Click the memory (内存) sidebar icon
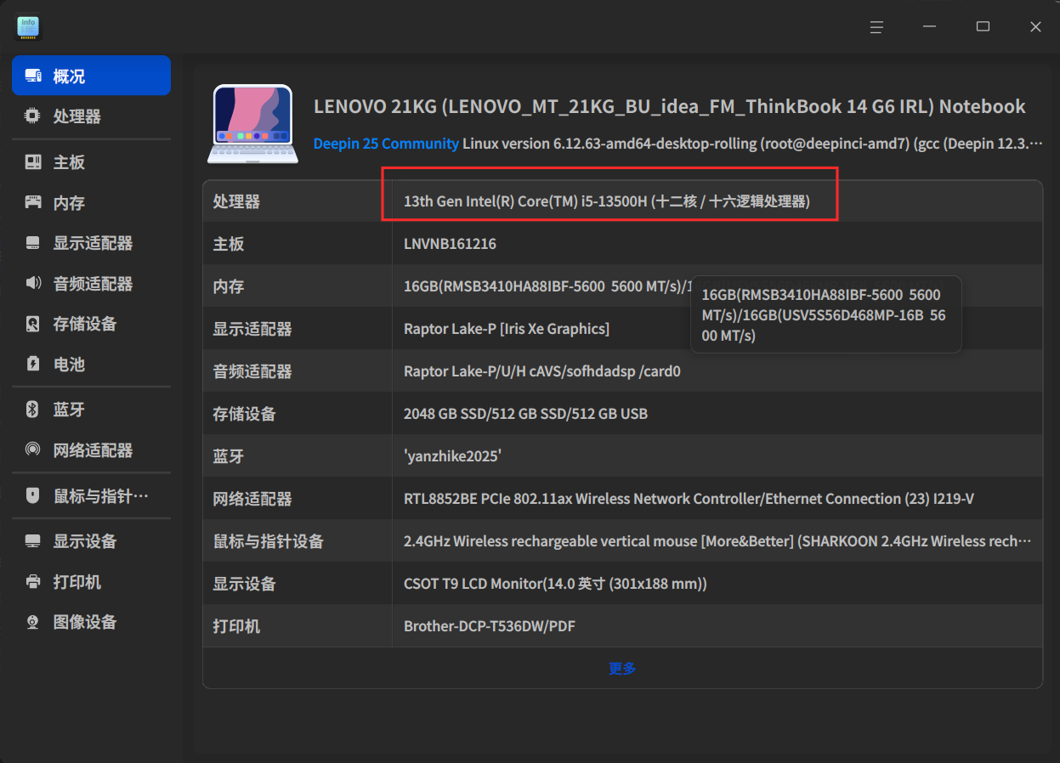This screenshot has width=1060, height=763. [33, 203]
